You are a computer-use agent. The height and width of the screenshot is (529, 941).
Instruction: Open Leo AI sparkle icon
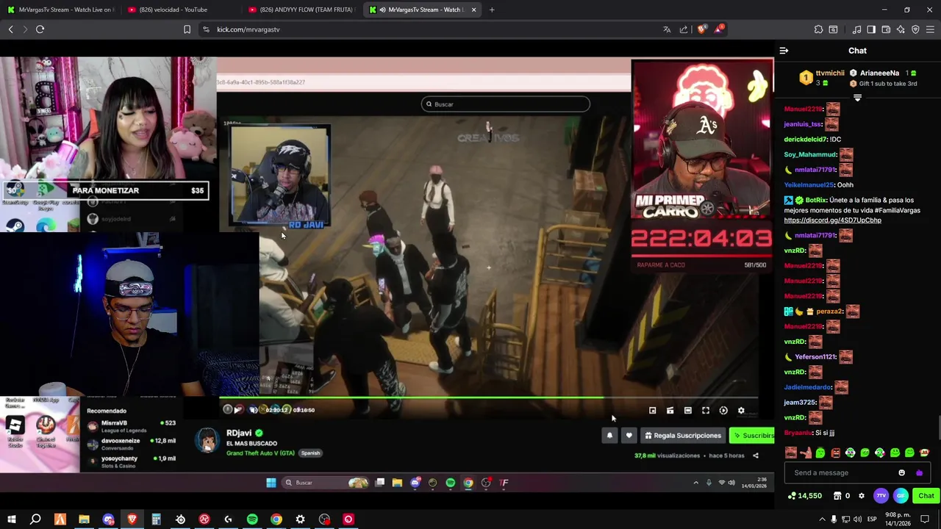coord(901,29)
